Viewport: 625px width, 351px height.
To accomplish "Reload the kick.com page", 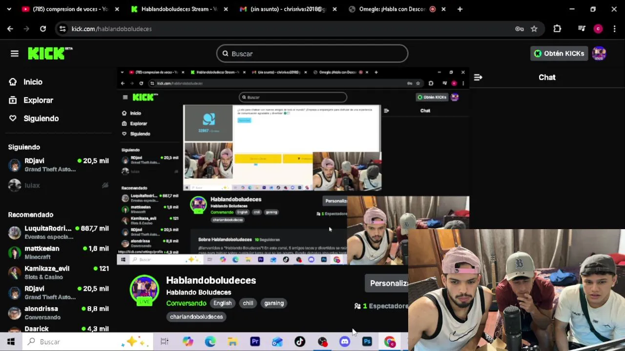I will coord(43,29).
